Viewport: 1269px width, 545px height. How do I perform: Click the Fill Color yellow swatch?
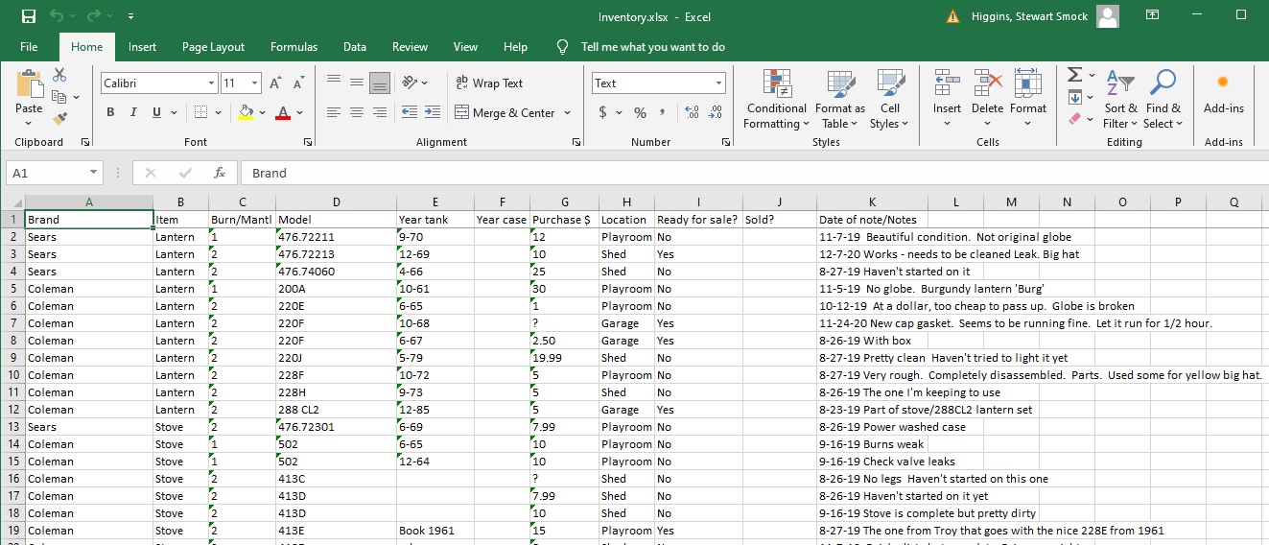tap(246, 112)
